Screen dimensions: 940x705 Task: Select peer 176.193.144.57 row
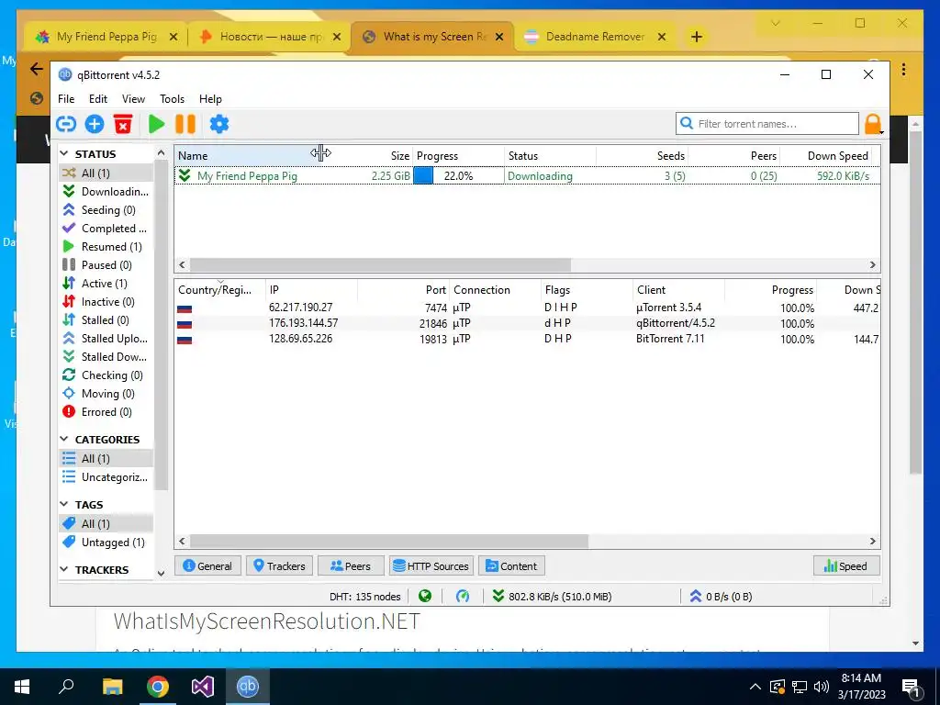tap(528, 323)
